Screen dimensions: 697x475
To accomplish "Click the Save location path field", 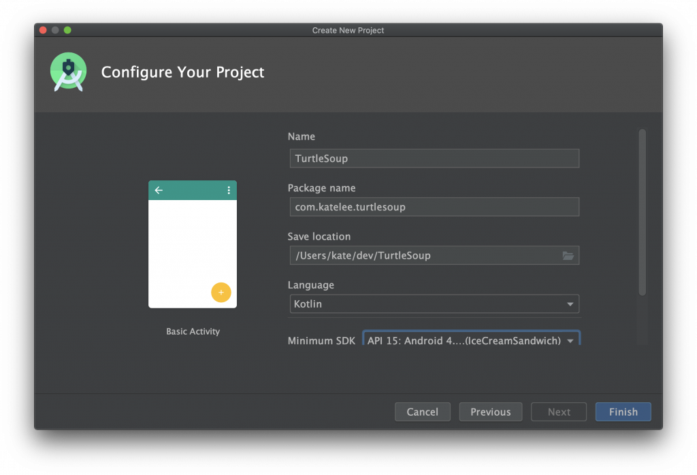I will (x=422, y=256).
